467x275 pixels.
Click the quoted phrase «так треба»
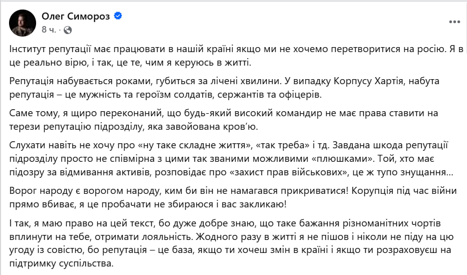(x=282, y=145)
